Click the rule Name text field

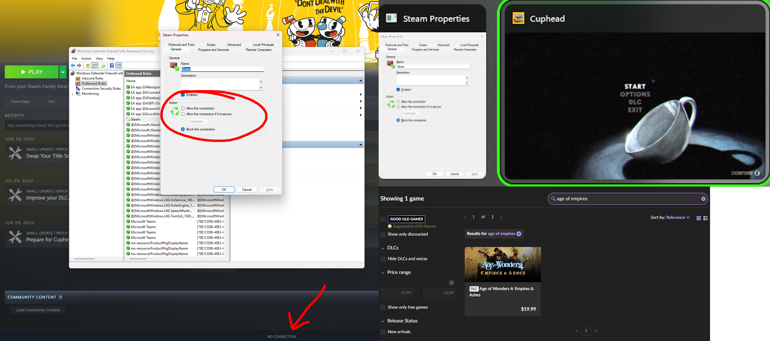[222, 69]
